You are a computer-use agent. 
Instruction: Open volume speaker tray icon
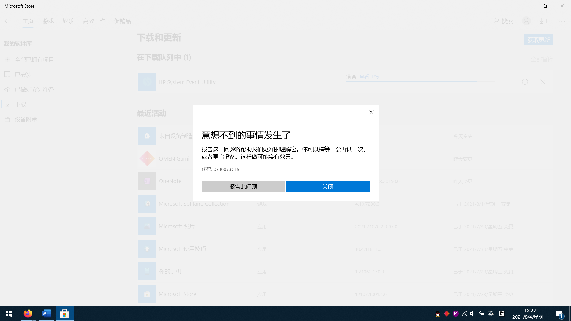(473, 314)
